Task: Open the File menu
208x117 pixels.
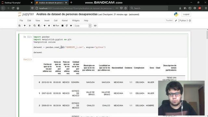Action: pos(21,20)
